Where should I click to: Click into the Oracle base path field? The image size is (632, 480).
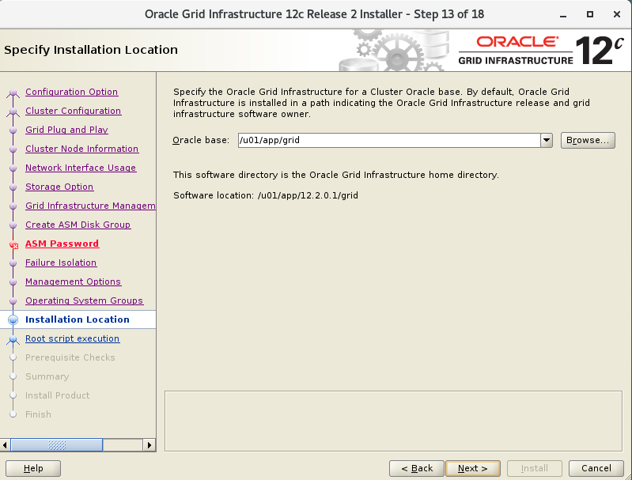(389, 140)
